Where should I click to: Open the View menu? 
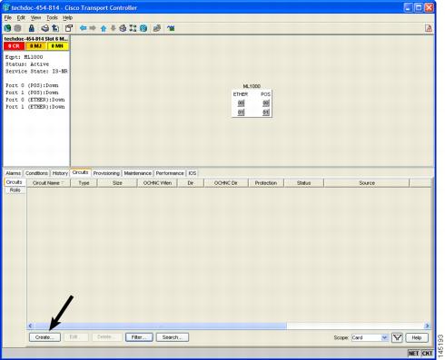(x=35, y=18)
